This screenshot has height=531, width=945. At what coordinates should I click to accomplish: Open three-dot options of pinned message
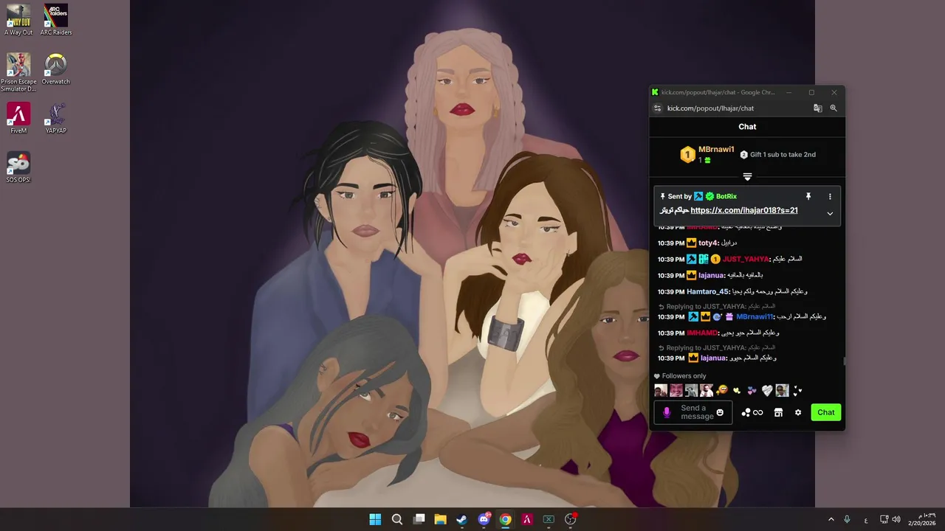[x=830, y=197]
